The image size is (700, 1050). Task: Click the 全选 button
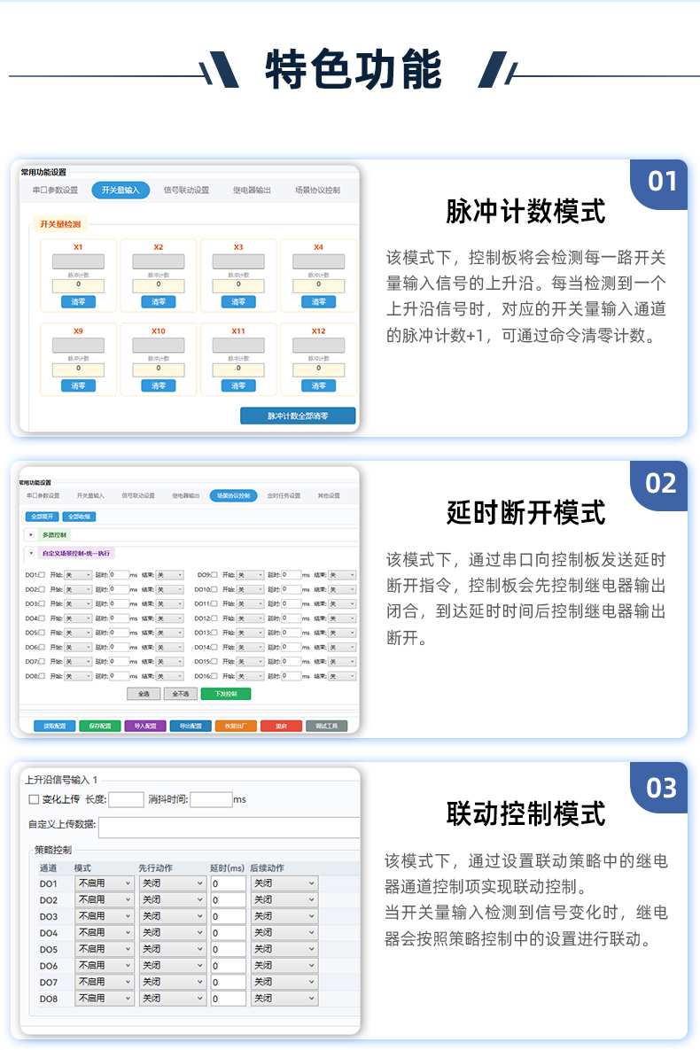click(x=144, y=694)
